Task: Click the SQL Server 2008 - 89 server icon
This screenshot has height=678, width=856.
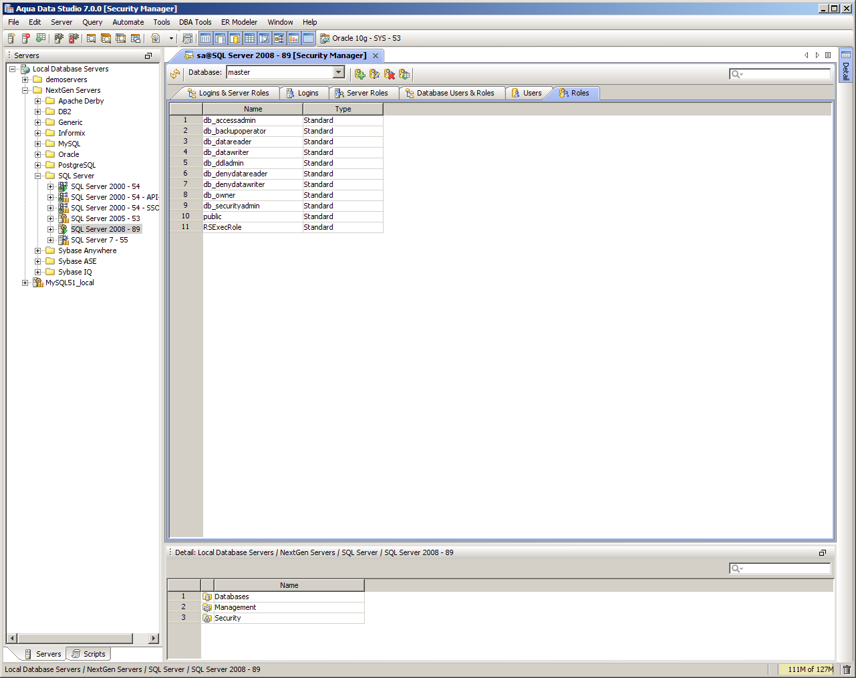Action: pos(63,229)
